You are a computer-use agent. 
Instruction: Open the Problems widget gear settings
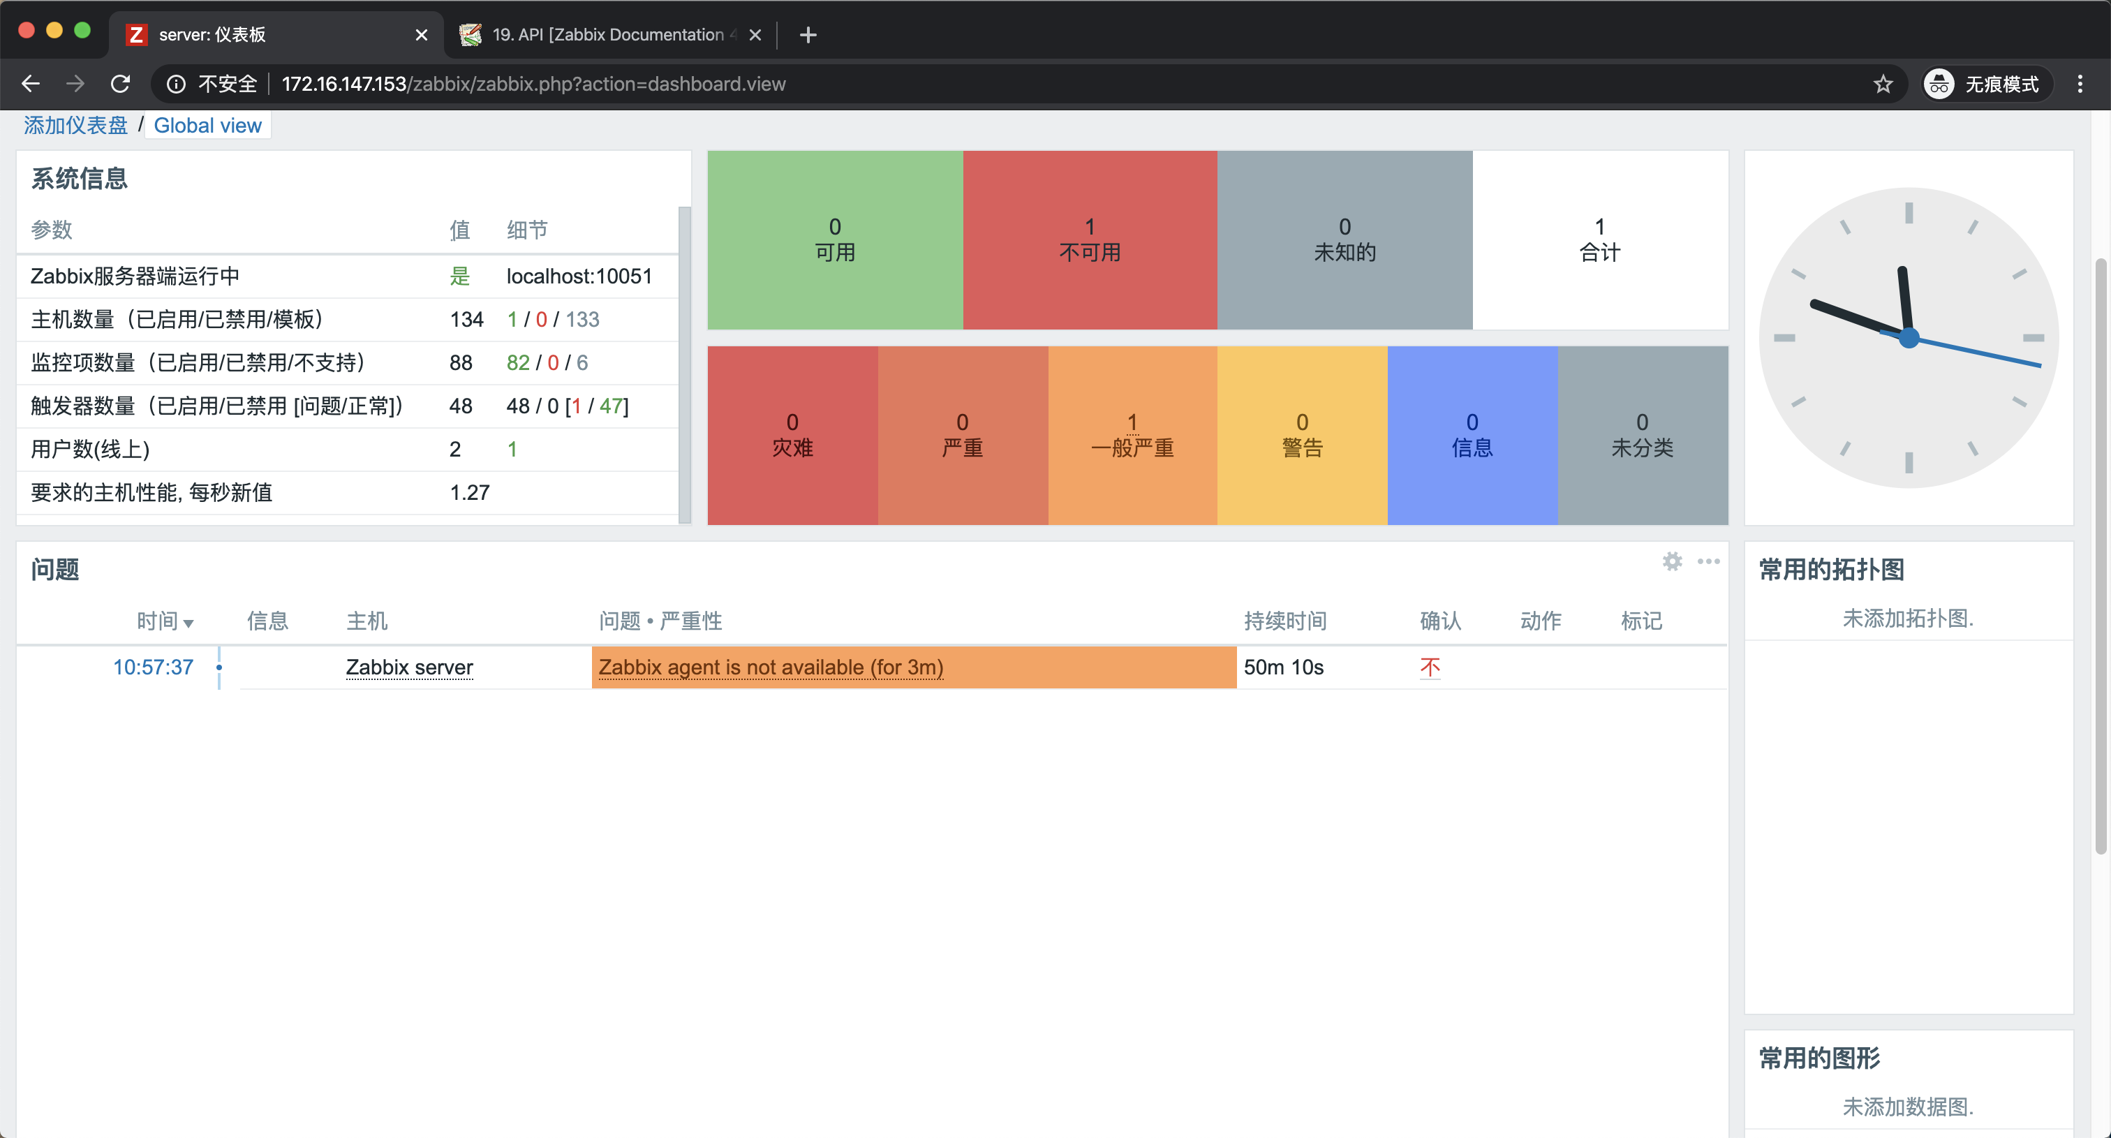click(1672, 561)
